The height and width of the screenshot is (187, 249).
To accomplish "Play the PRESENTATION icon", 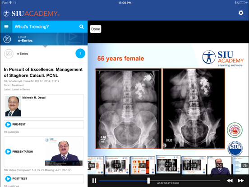I will point(8,151).
